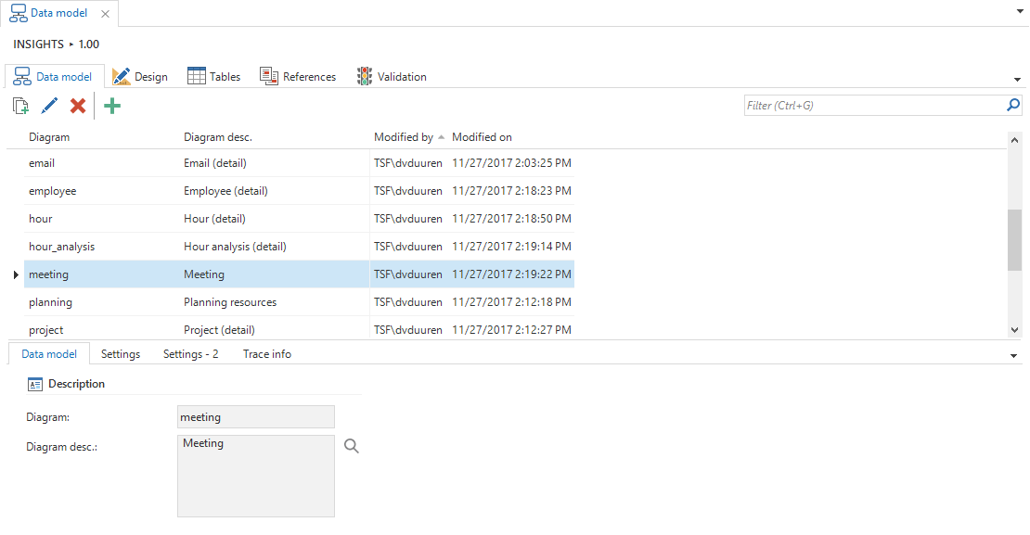Expand the main tab strip overflow arrow
This screenshot has height=535, width=1030.
point(1018,80)
